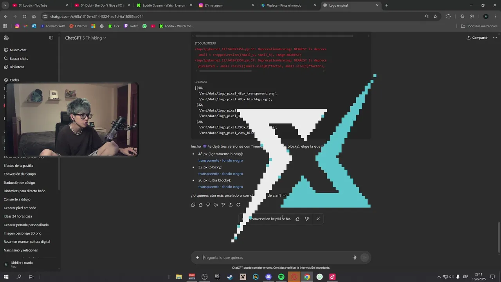Share the response with upload arrow icon
This screenshot has height=282, width=501.
pos(231,205)
